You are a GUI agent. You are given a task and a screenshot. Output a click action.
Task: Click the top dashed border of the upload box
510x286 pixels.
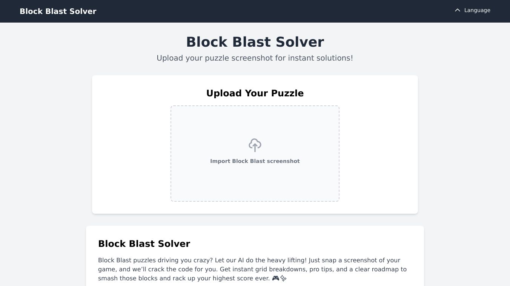pos(255,106)
